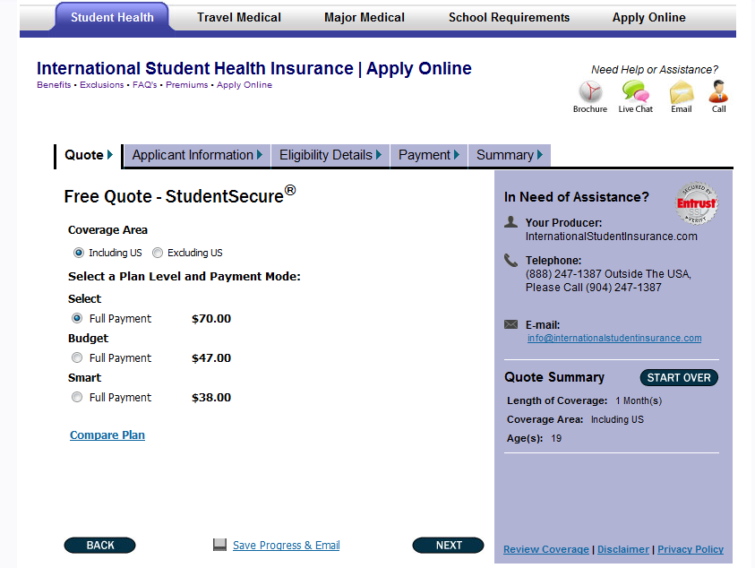Open the Review Coverage link
The image size is (755, 568).
546,549
